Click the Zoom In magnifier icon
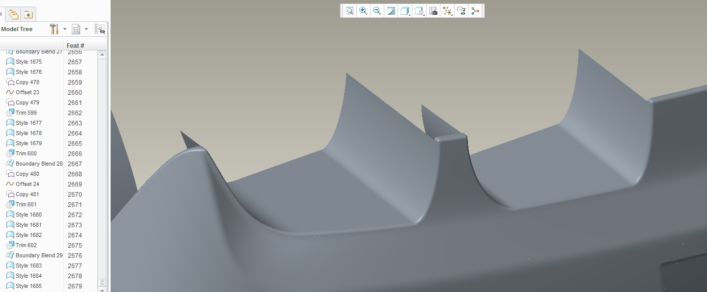 coord(363,11)
